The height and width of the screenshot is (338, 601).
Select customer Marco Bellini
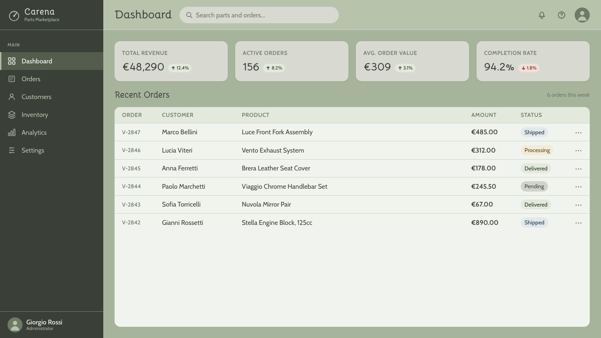click(179, 132)
